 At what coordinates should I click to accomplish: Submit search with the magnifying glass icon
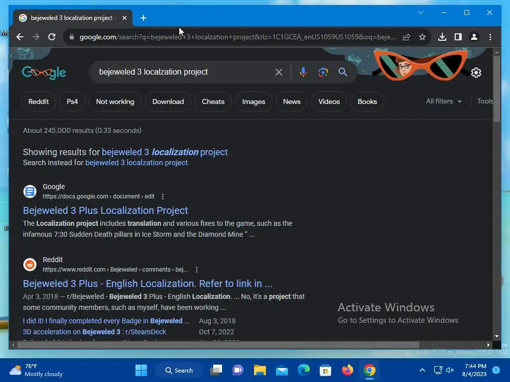click(343, 72)
